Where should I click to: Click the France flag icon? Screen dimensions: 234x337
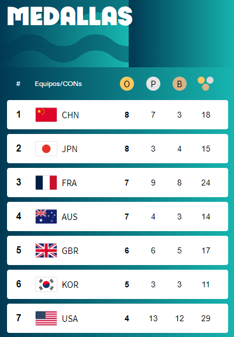(x=46, y=183)
